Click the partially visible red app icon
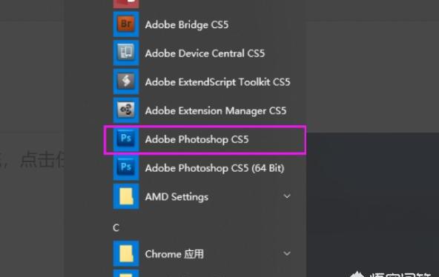Viewport: 439px width, 277px height. pyautogui.click(x=126, y=4)
